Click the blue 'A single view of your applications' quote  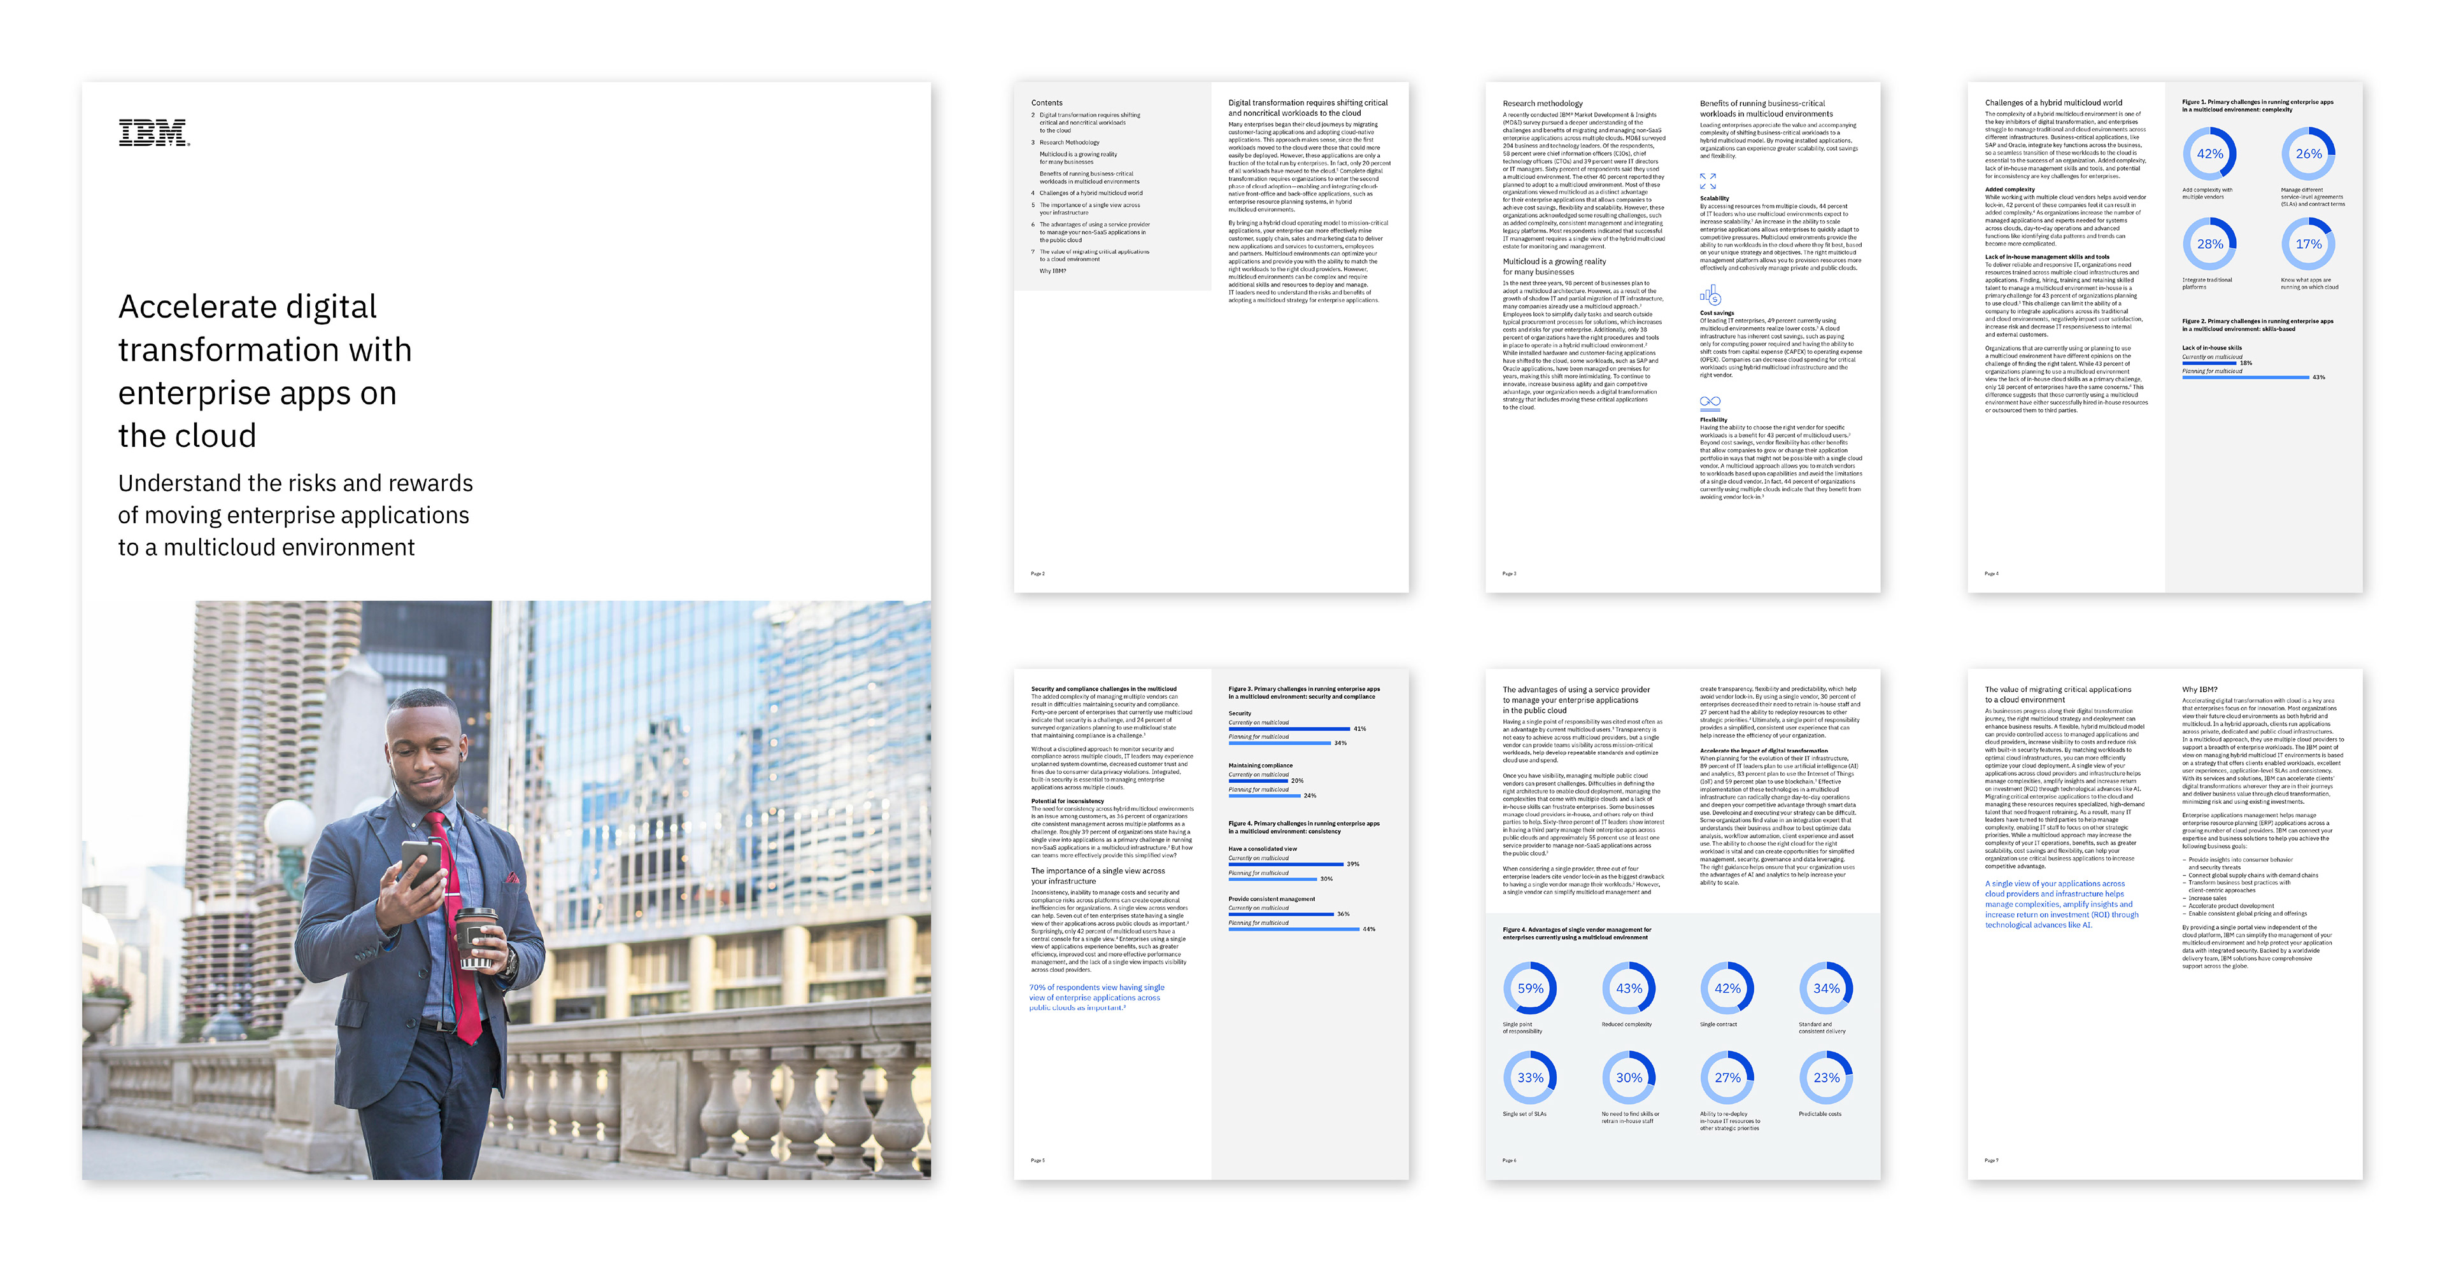(2062, 904)
